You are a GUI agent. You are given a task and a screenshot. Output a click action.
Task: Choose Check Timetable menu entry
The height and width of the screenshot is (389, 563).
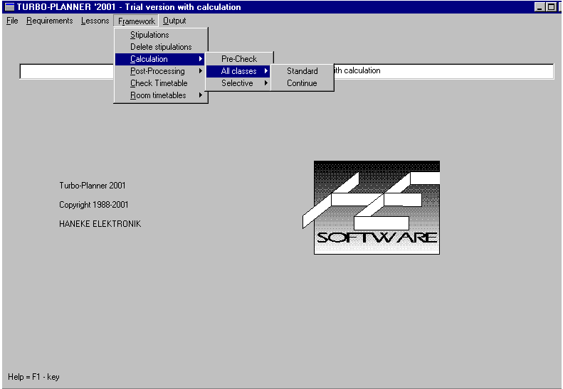[x=162, y=83]
